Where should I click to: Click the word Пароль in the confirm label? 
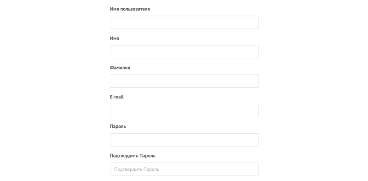point(147,156)
